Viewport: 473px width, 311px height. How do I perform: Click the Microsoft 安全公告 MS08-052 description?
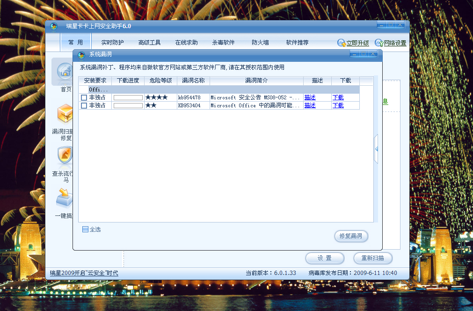pyautogui.click(x=255, y=97)
